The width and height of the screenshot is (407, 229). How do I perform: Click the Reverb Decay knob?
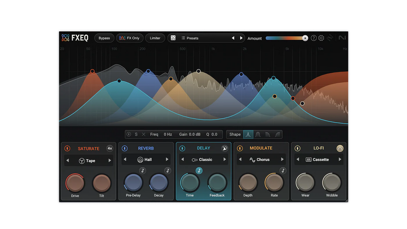[159, 182]
